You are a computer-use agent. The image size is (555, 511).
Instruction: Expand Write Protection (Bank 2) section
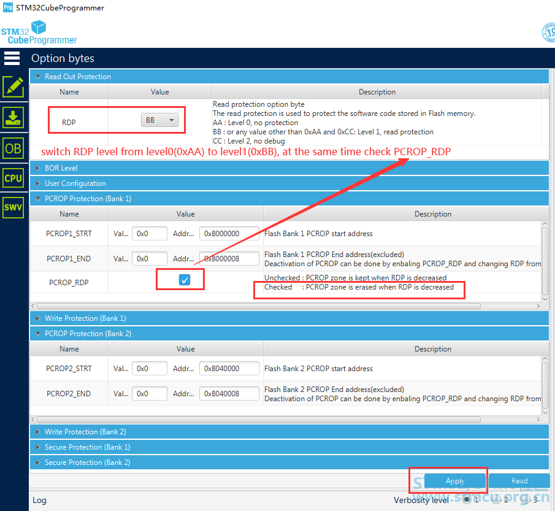(289, 432)
